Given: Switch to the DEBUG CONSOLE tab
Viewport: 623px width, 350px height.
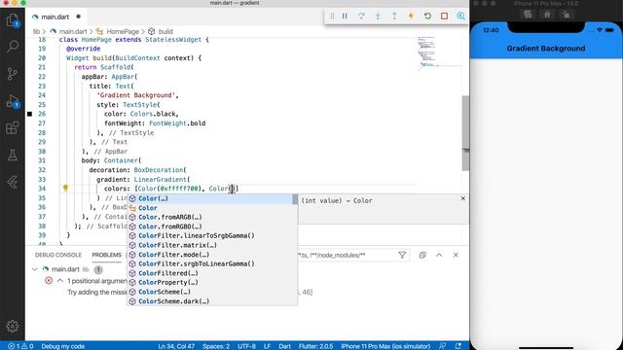Looking at the screenshot, I should [x=58, y=255].
